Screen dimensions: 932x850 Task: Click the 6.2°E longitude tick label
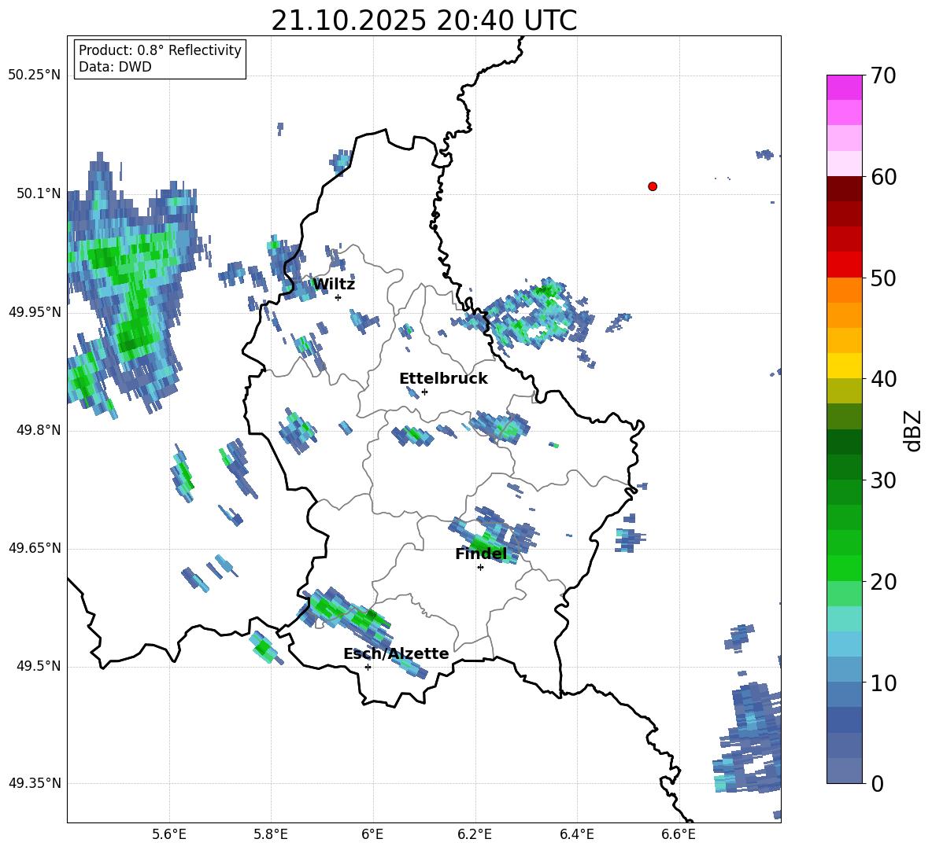click(475, 834)
